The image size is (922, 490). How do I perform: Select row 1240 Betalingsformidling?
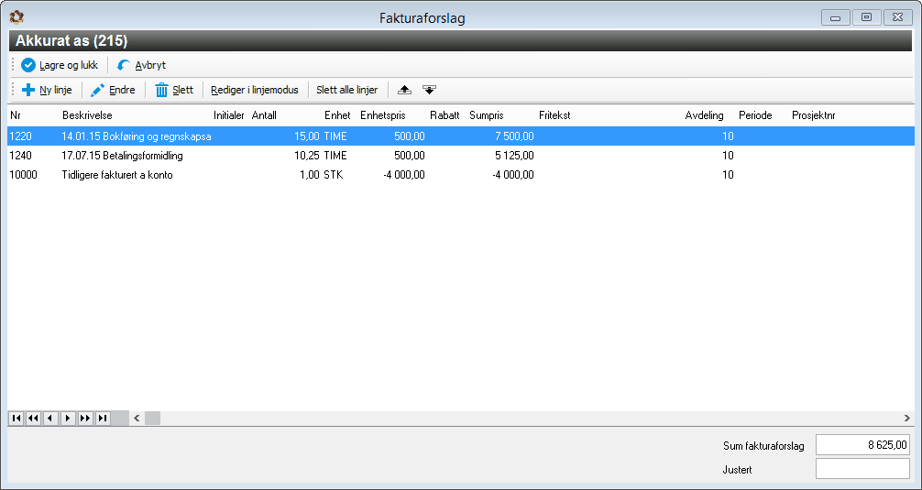coord(461,156)
